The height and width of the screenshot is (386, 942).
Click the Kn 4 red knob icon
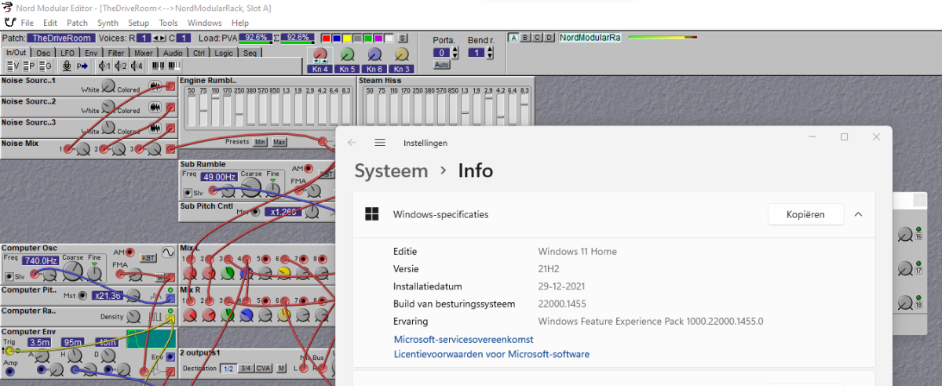click(x=320, y=54)
